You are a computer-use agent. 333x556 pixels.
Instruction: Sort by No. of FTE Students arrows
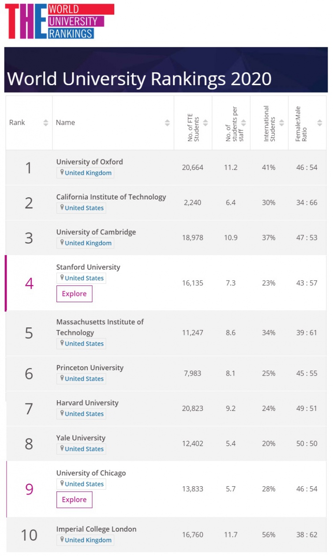(x=206, y=123)
